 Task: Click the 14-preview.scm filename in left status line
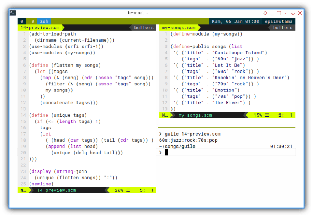(57, 190)
